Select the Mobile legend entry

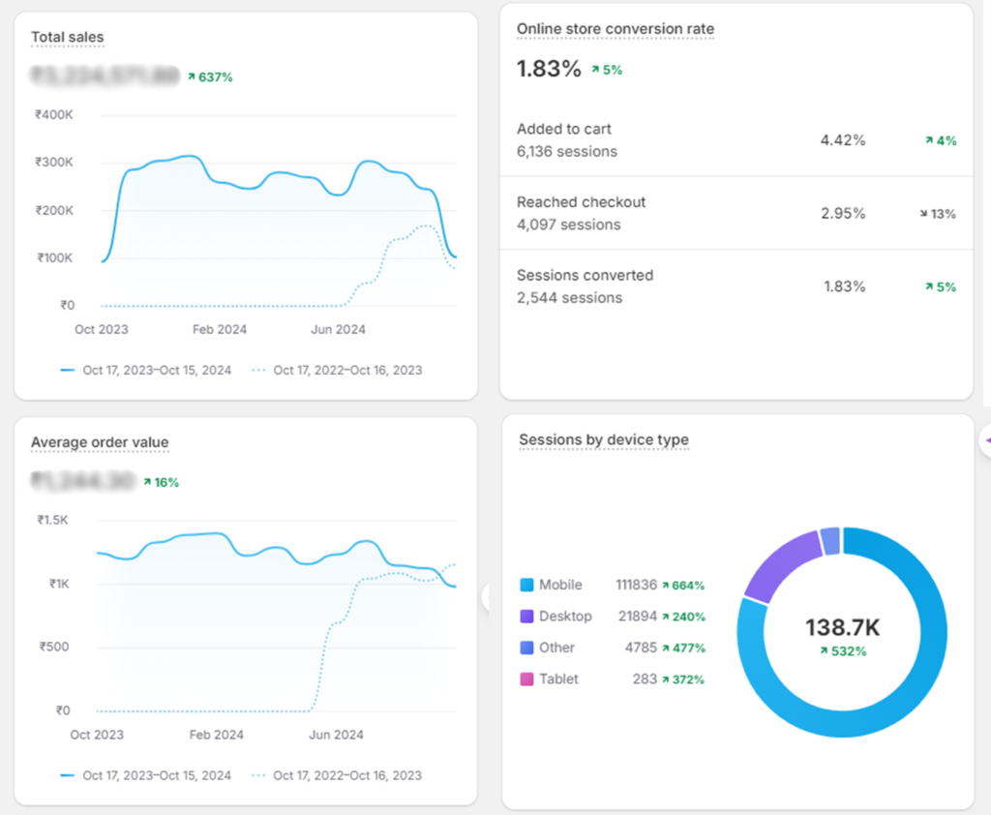click(560, 585)
